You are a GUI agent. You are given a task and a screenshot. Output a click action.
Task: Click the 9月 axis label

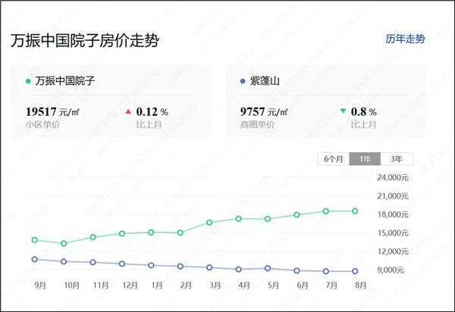[x=40, y=285]
